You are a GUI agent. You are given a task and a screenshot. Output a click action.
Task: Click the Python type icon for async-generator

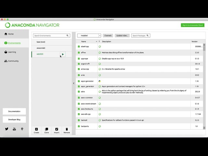[x=100, y=81]
